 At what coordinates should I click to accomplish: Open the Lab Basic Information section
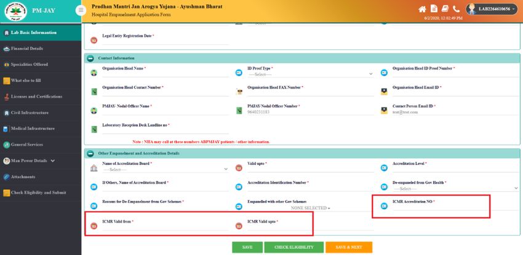(41, 33)
